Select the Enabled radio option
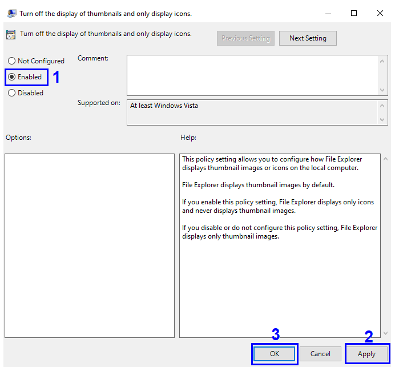 (x=25, y=77)
